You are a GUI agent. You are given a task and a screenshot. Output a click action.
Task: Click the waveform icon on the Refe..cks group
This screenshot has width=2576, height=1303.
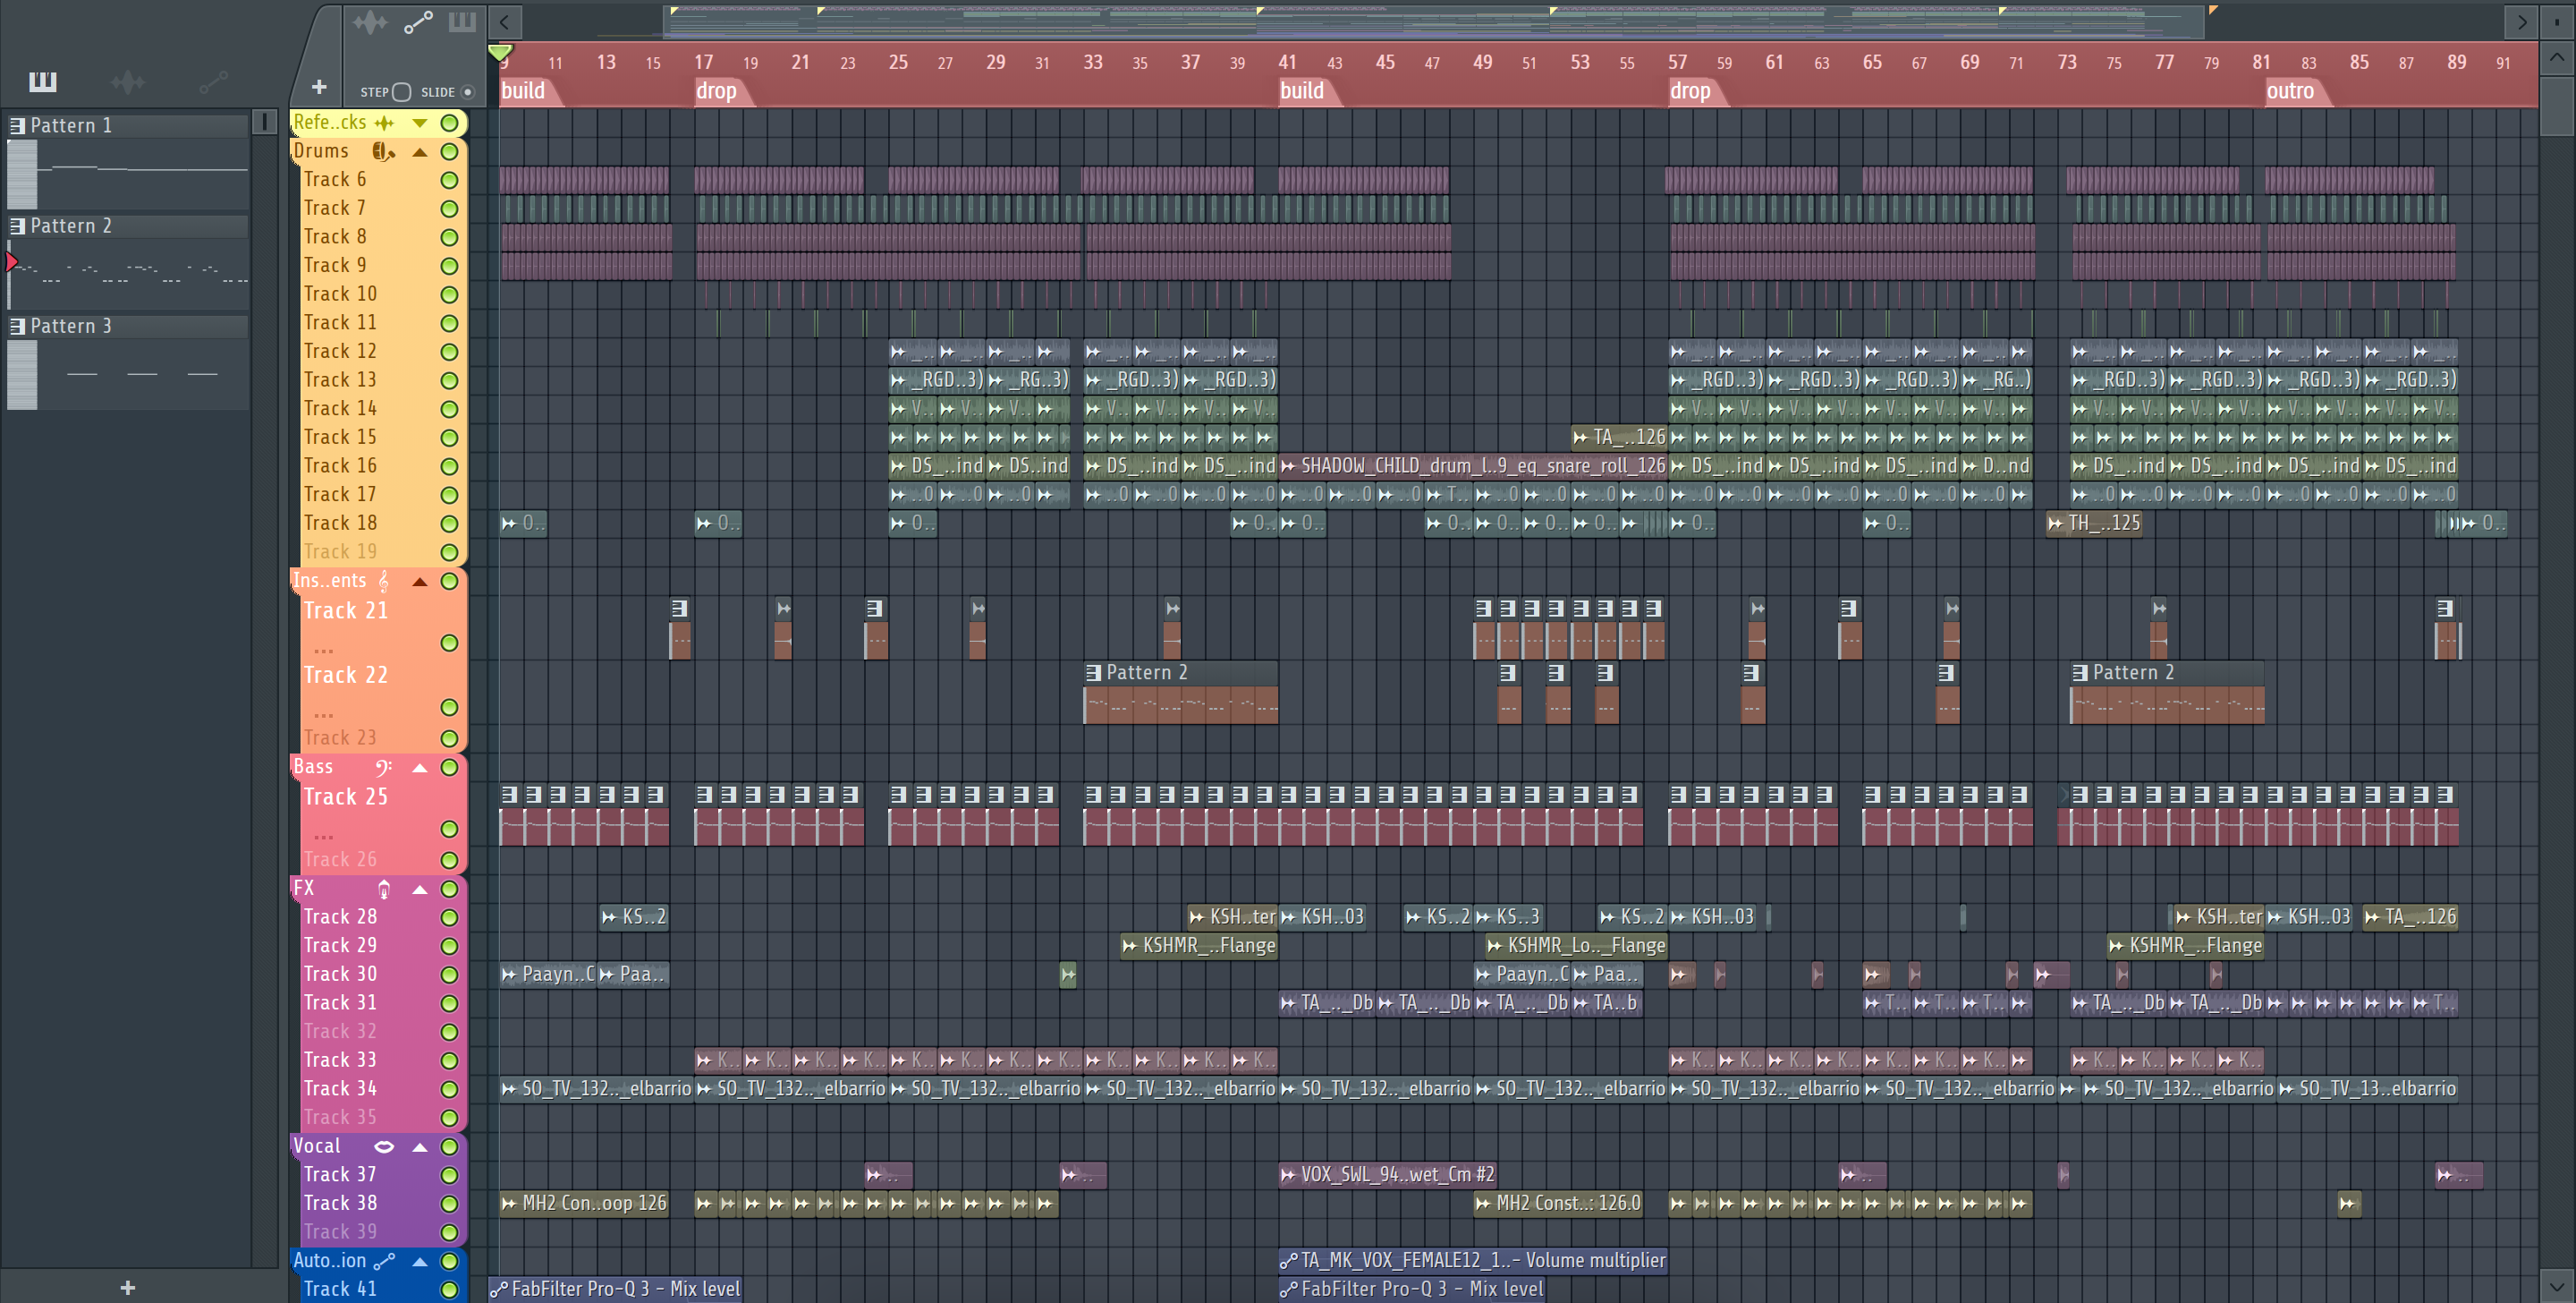tap(384, 122)
